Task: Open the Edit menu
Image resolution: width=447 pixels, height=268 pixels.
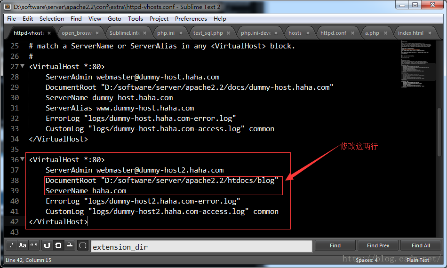Action: [28, 19]
